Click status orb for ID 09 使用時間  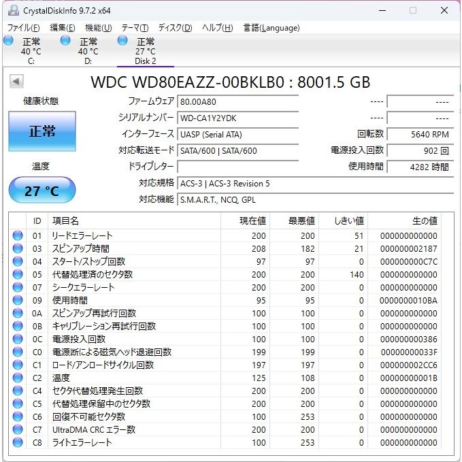tap(18, 300)
